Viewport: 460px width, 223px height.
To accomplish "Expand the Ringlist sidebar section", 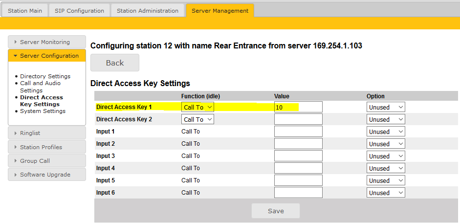I will [x=46, y=133].
